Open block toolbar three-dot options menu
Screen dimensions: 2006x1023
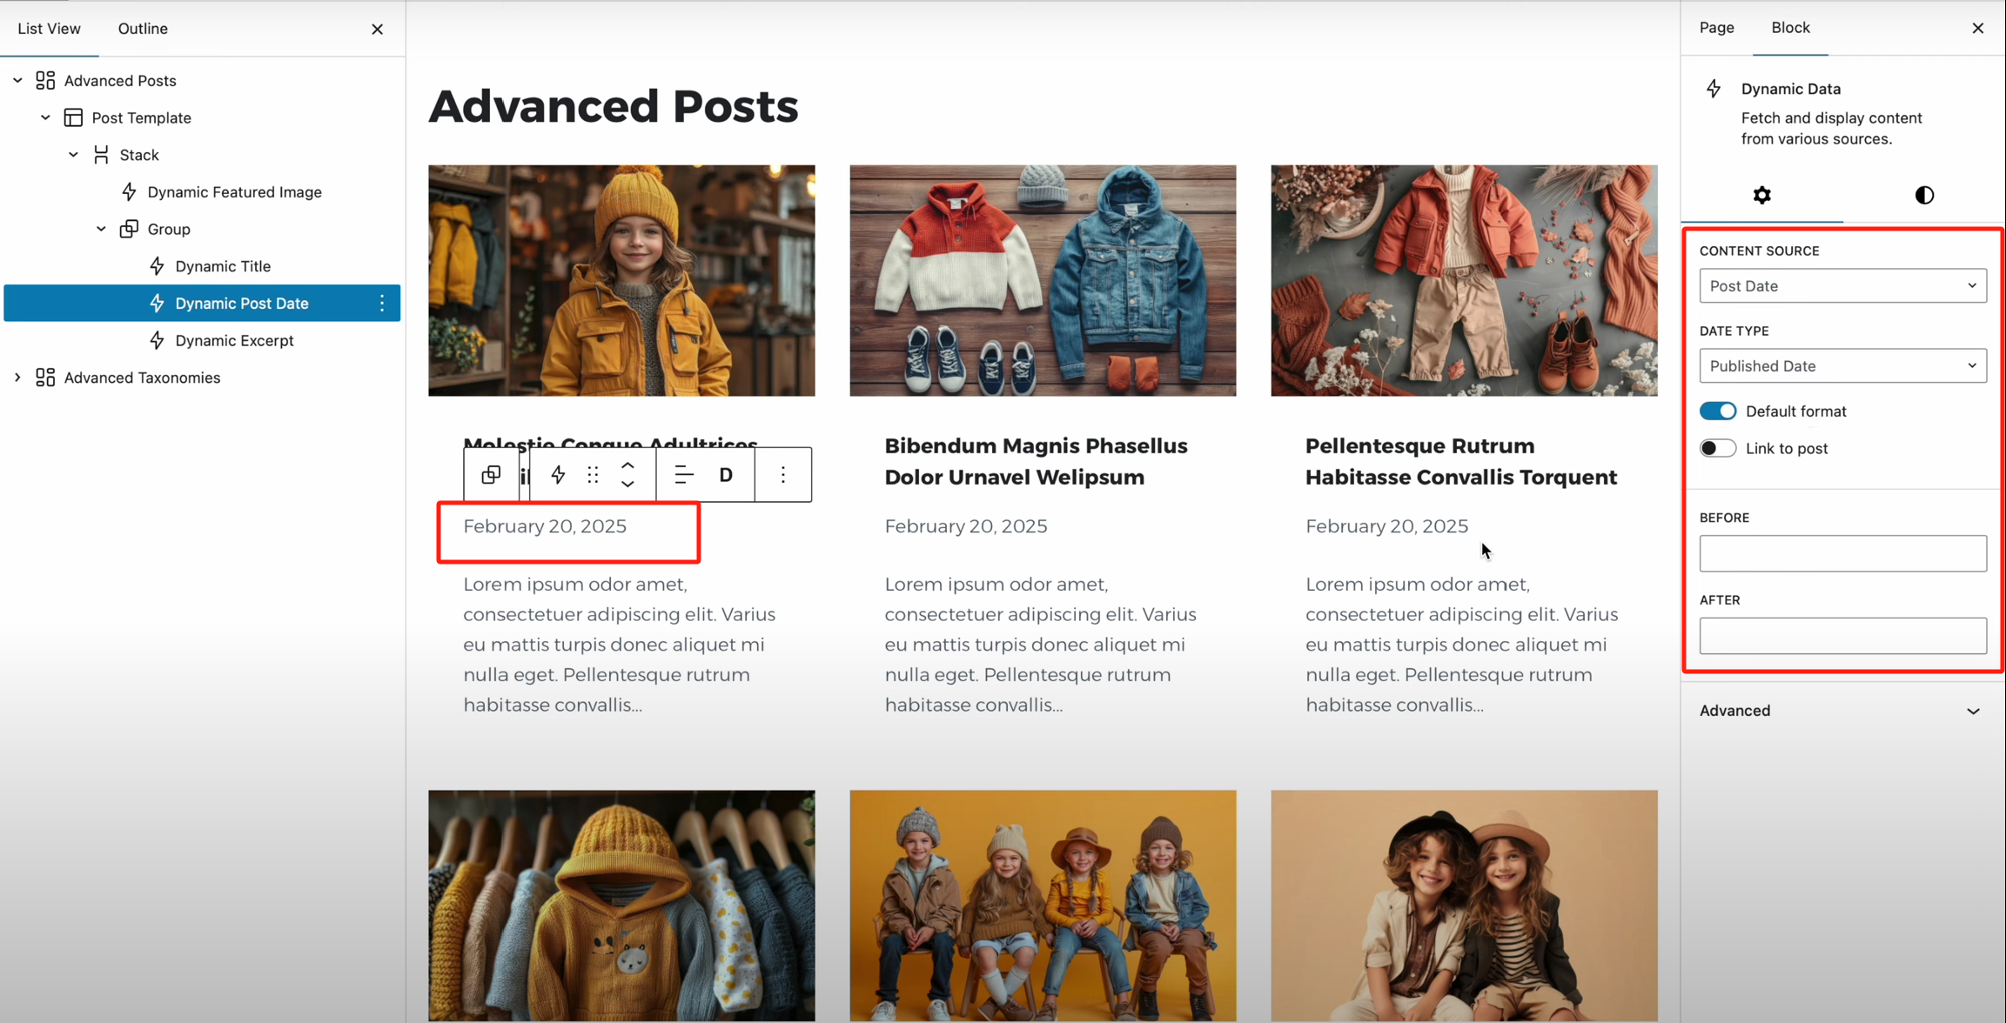(783, 475)
